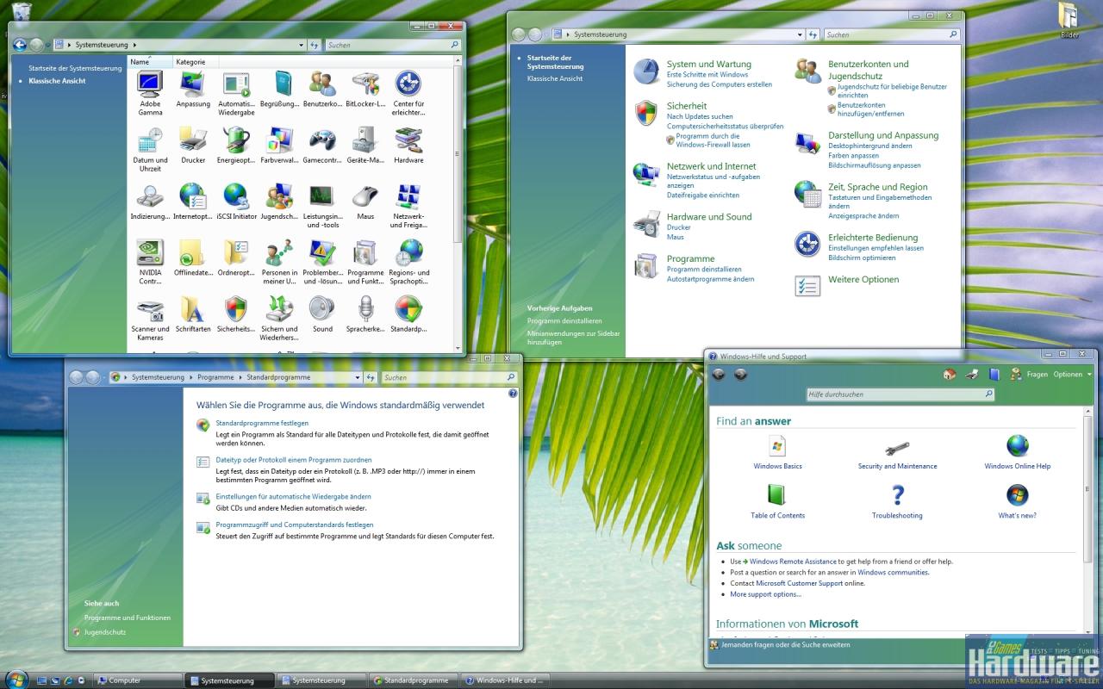Click Nach Updates suchen under Sicherheit
Screen dimensions: 1103x689
point(700,116)
